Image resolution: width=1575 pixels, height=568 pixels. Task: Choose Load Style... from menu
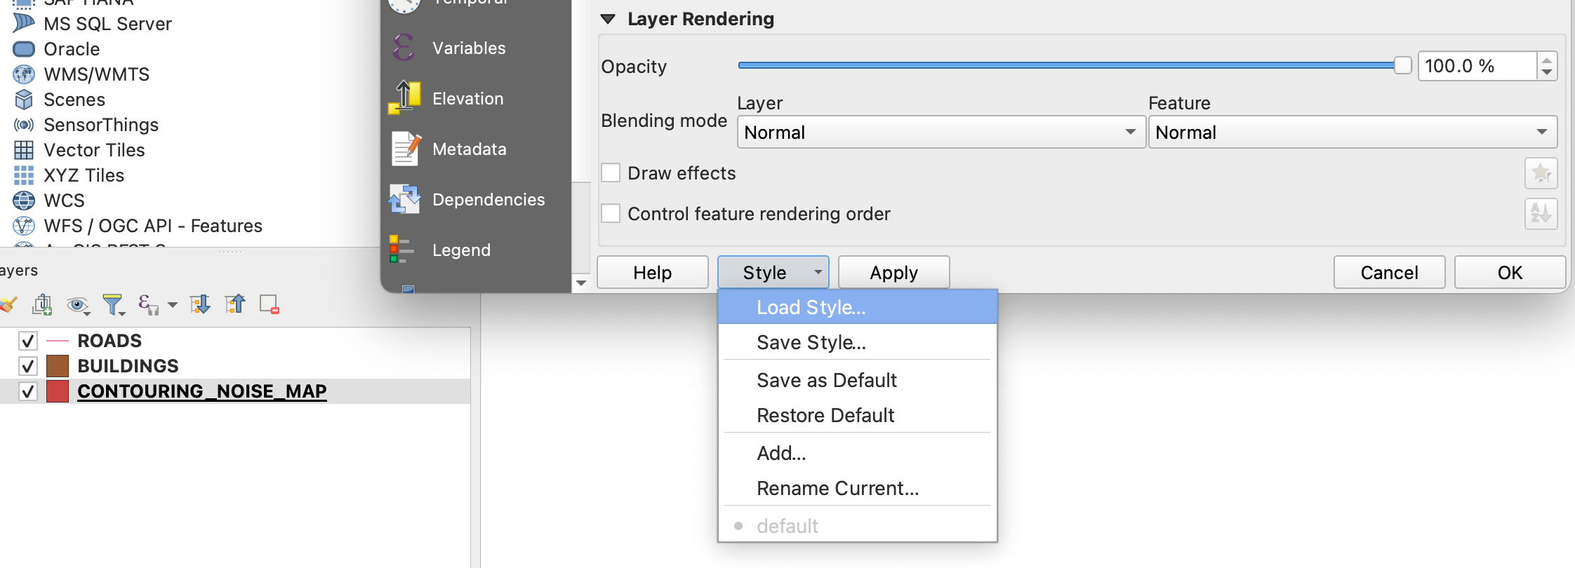coord(857,307)
